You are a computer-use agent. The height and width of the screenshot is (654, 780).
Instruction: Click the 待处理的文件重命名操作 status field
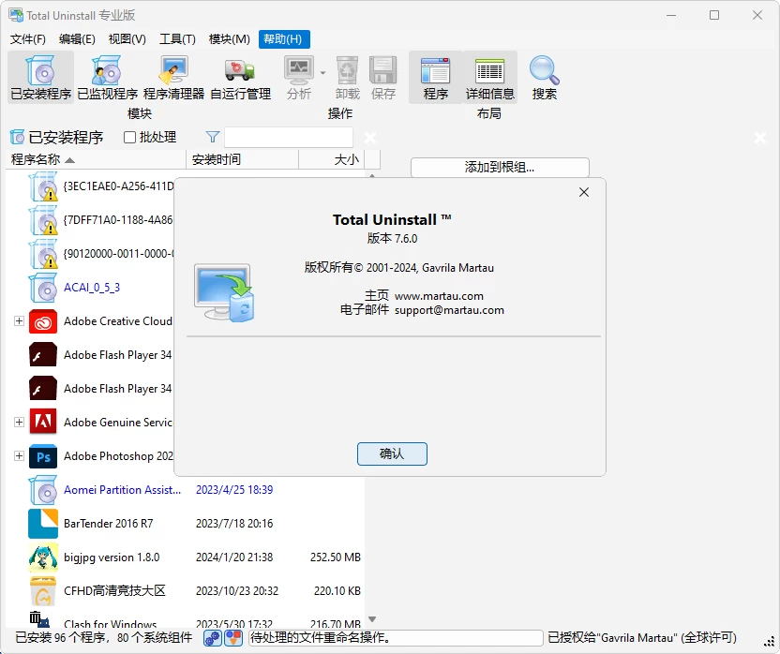point(396,637)
